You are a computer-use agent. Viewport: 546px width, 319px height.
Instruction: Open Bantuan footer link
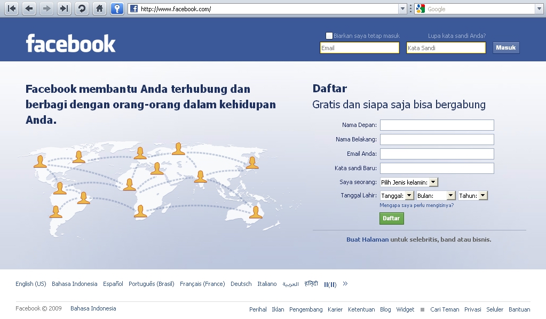519,309
